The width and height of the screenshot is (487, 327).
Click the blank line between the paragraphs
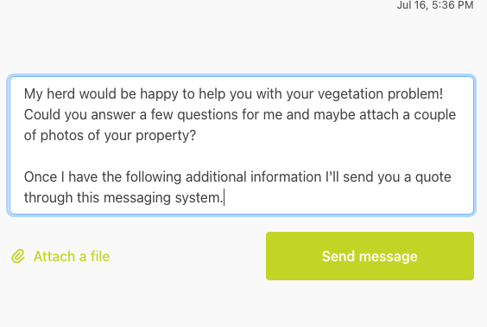tap(242, 157)
